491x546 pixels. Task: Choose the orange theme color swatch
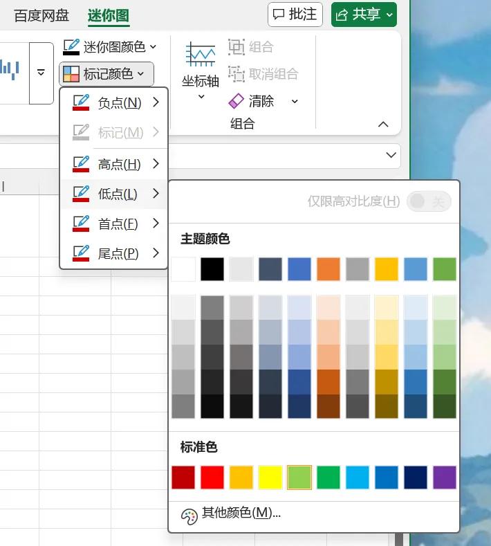pyautogui.click(x=328, y=269)
